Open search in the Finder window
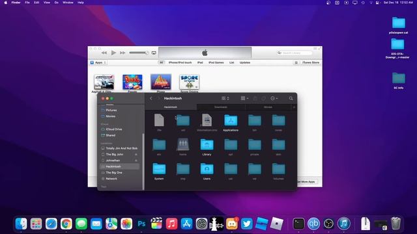 pos(291,98)
